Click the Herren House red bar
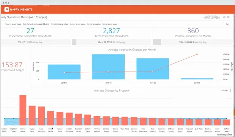 [x=23, y=110]
